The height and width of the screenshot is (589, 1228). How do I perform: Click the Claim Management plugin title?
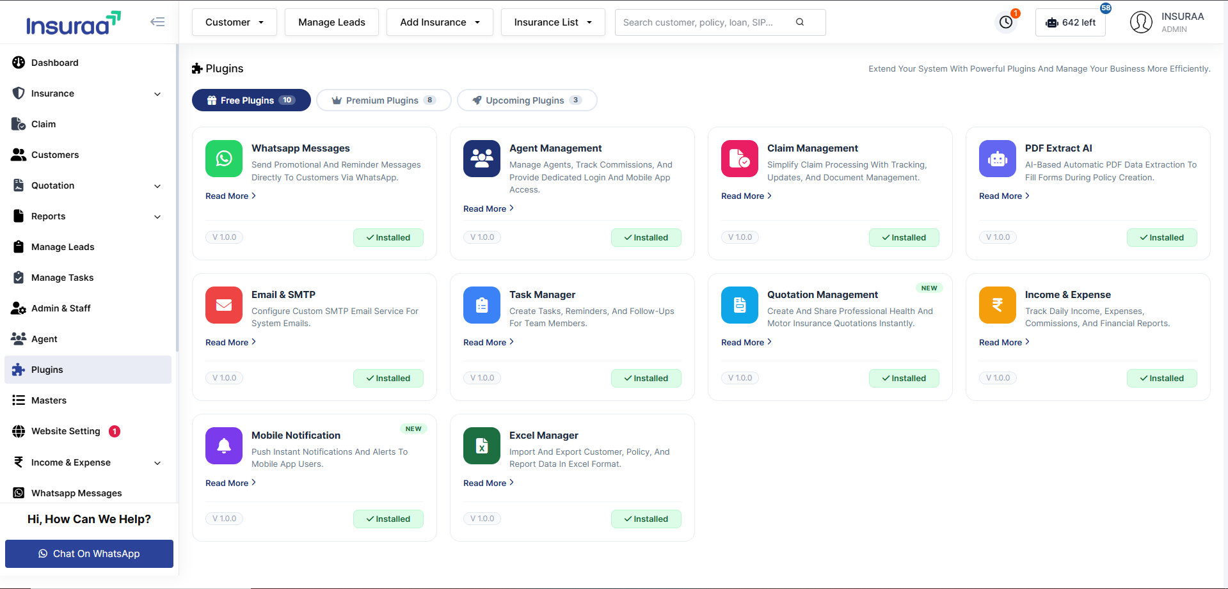click(x=813, y=148)
